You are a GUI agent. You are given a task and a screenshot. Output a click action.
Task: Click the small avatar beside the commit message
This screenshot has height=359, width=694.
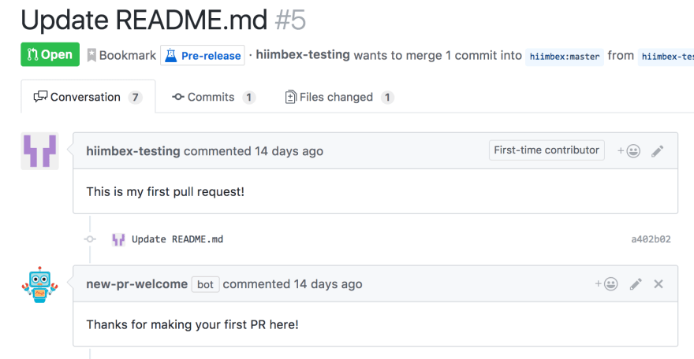(118, 239)
